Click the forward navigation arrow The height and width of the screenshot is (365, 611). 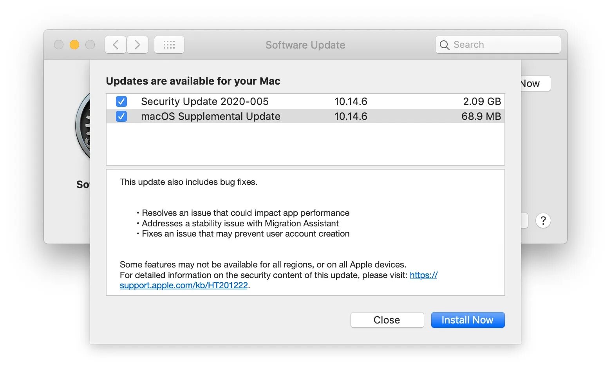137,45
